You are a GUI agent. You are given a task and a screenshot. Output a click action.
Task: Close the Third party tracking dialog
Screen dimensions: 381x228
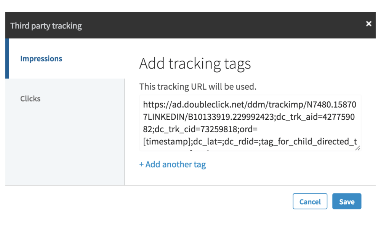368,24
